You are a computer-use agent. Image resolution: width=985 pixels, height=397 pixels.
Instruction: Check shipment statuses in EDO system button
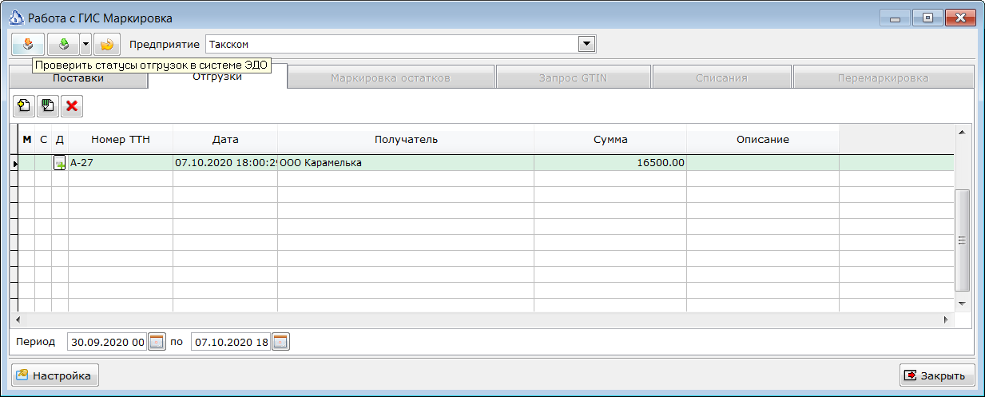tap(28, 44)
